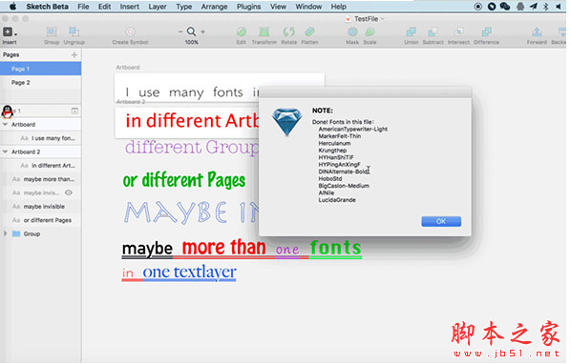Image resolution: width=571 pixels, height=364 pixels.
Task: Click the Sketch diamond icon in dialog
Action: (287, 122)
